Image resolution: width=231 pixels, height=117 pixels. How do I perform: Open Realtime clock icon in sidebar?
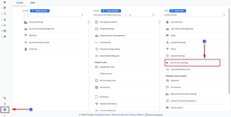[x=5, y=14]
